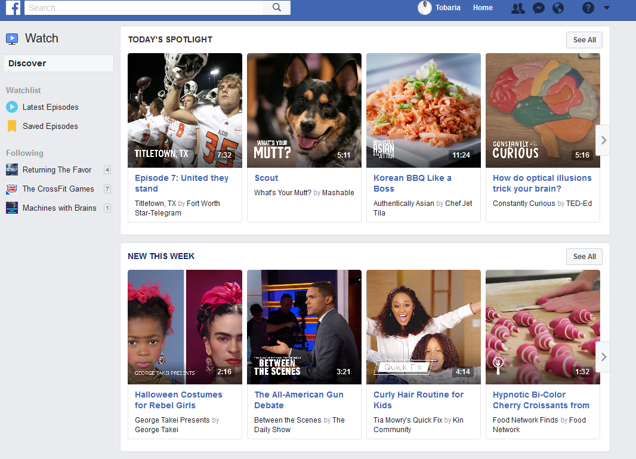
Task: Open Tobaria profile name link
Action: pos(448,8)
